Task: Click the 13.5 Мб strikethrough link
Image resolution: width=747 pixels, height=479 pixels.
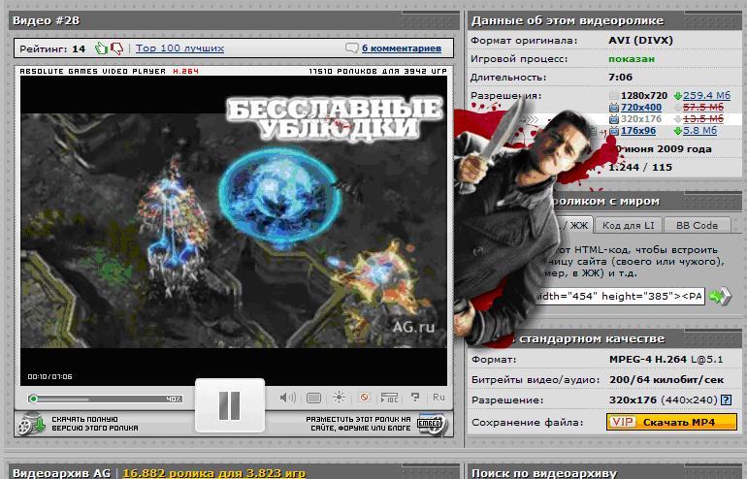Action: 703,118
